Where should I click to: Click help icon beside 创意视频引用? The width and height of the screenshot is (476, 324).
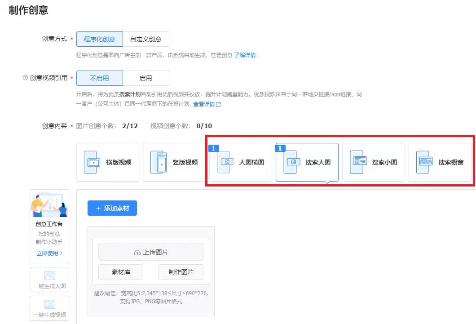coord(25,78)
